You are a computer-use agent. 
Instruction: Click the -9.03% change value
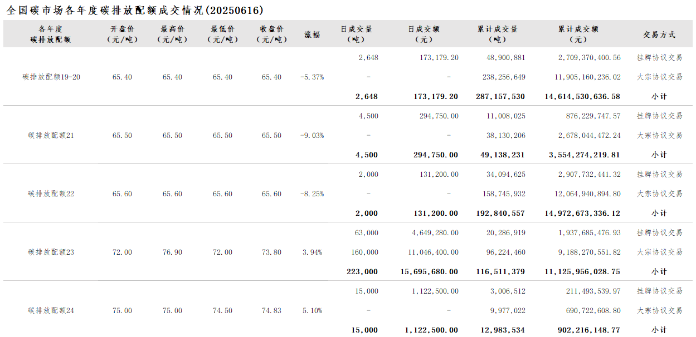click(312, 135)
